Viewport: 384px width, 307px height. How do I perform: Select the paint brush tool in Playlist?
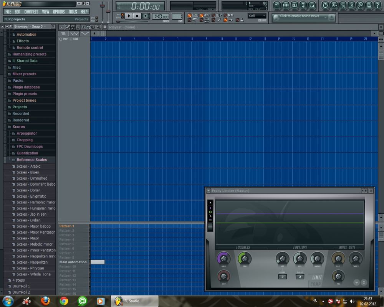click(73, 27)
